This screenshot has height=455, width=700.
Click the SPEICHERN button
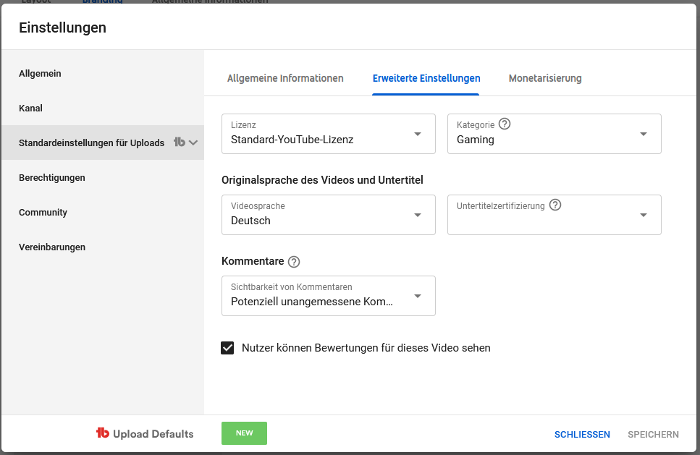tap(653, 435)
